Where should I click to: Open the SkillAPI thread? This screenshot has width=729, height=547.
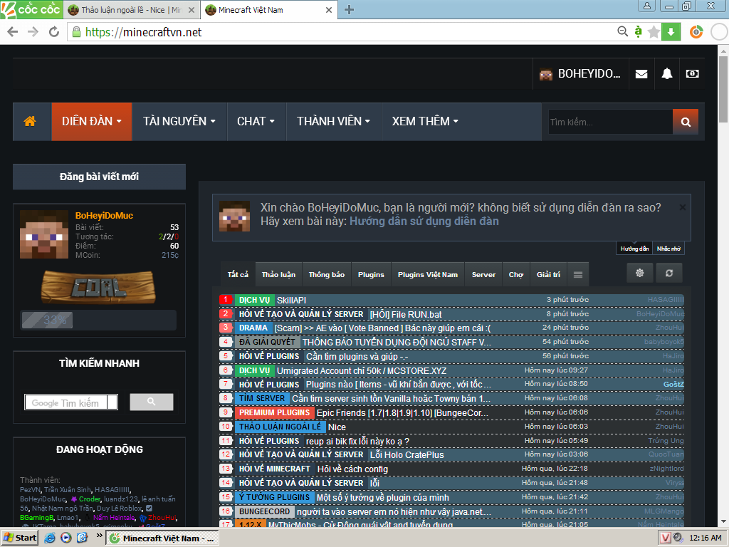291,301
